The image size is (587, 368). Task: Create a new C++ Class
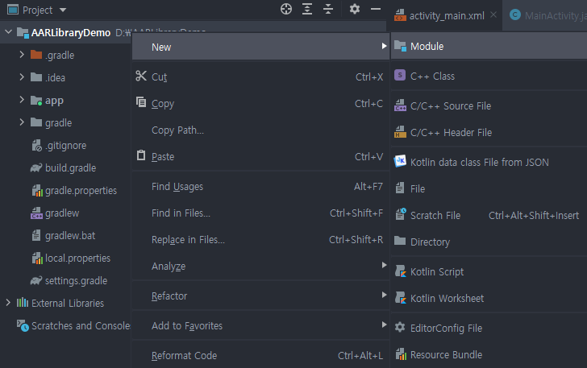[489, 76]
